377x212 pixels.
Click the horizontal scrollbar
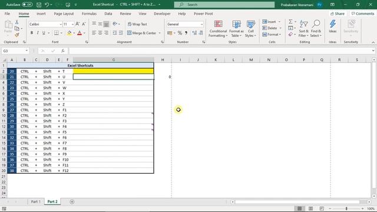pyautogui.click(x=297, y=202)
